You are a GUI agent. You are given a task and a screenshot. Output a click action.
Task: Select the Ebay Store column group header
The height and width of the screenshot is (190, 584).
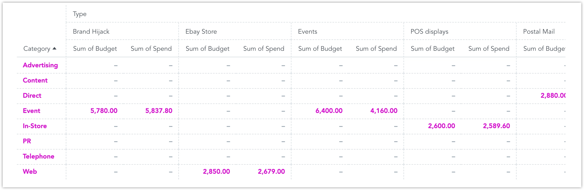pos(201,31)
